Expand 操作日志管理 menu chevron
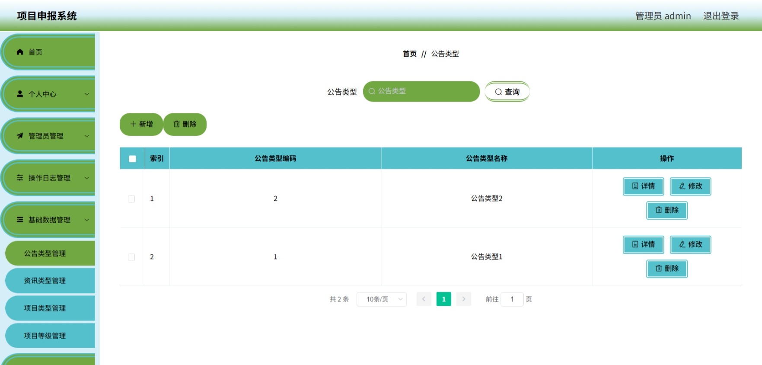 (x=87, y=178)
